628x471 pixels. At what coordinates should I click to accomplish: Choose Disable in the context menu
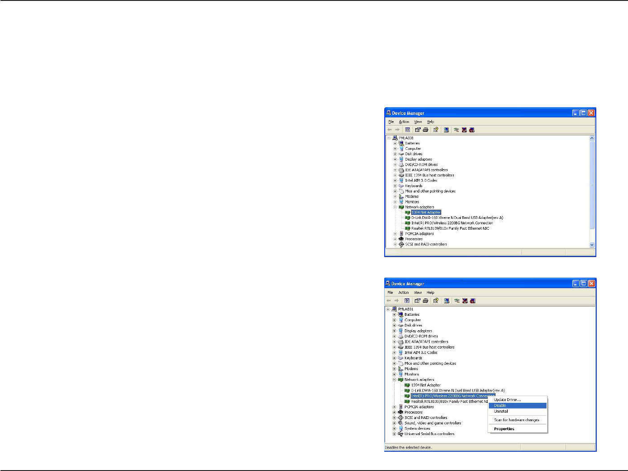click(x=518, y=406)
